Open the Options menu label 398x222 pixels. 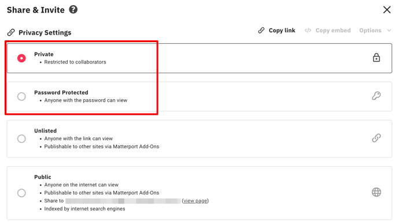point(370,31)
